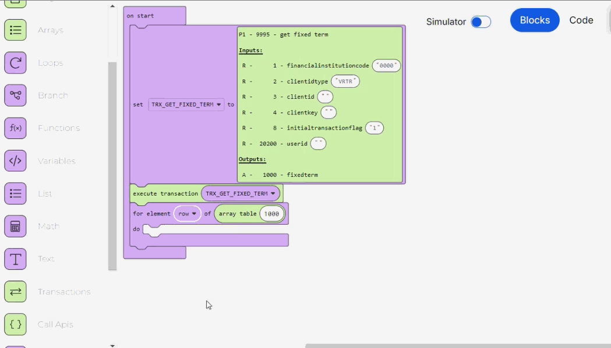The image size is (611, 348).
Task: Open the Variables category
Action: point(16,161)
